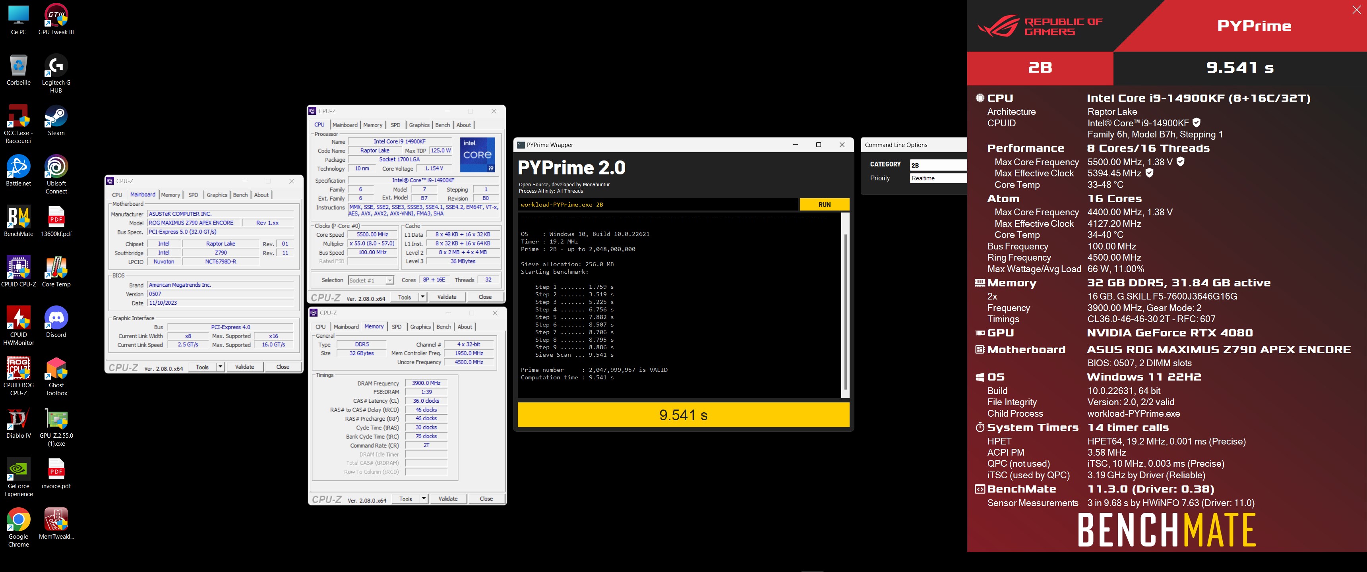Open Tools dropdown arrow in CPU tab CPU-Z window
This screenshot has width=1367, height=572.
point(422,297)
